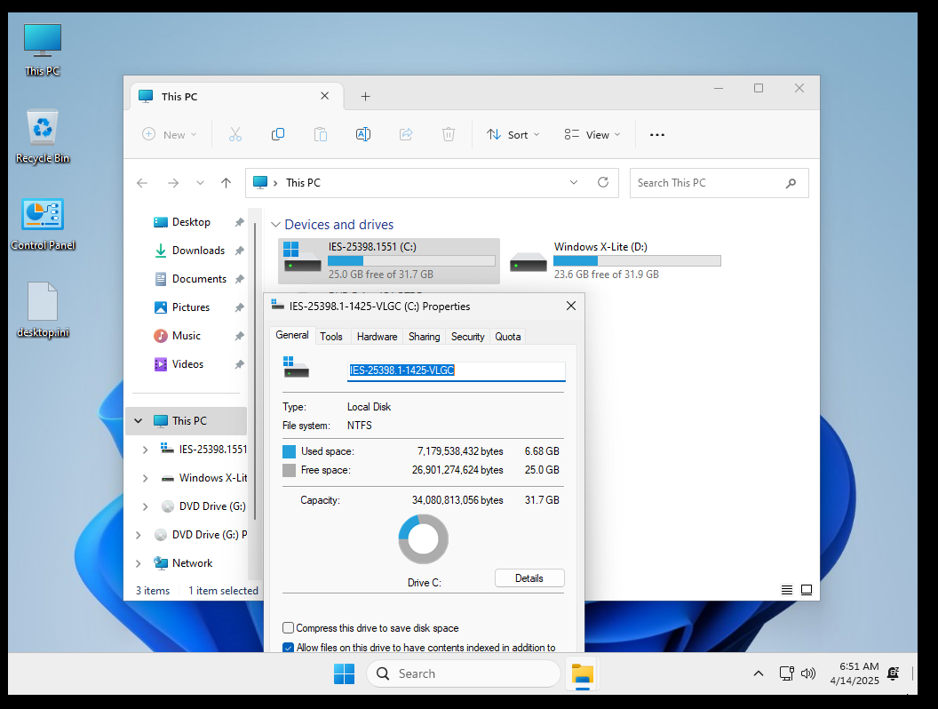Click the Delete trash icon in the toolbar
Viewport: 938px width, 709px height.
(449, 135)
